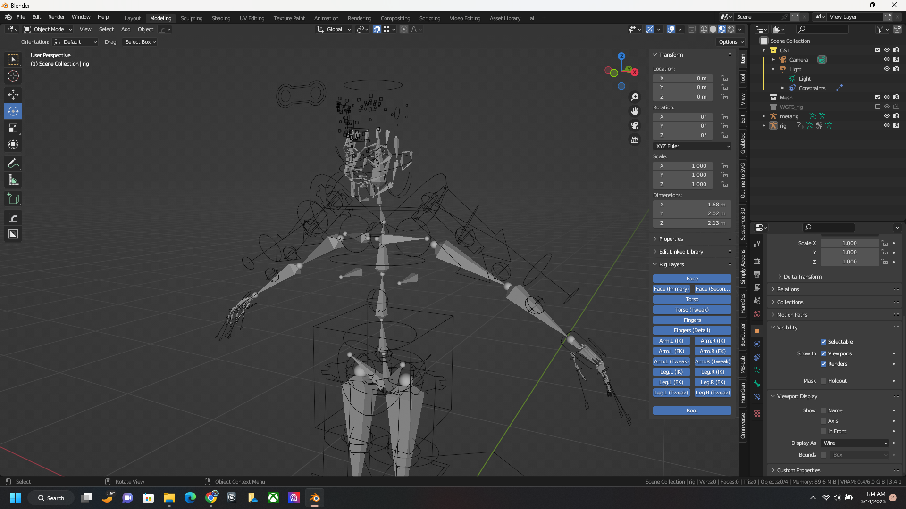The height and width of the screenshot is (509, 906).
Task: Expand rig item in outliner
Action: [x=764, y=126]
